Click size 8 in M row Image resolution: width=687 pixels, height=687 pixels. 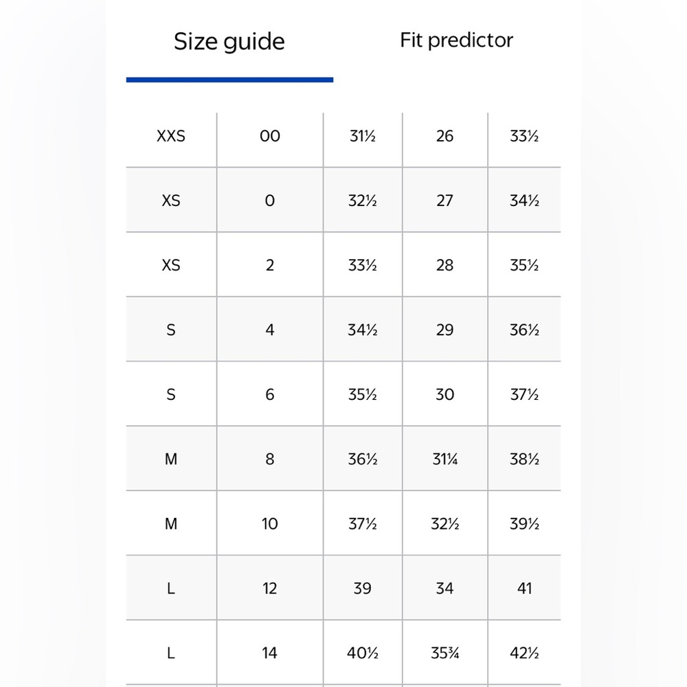pyautogui.click(x=270, y=459)
